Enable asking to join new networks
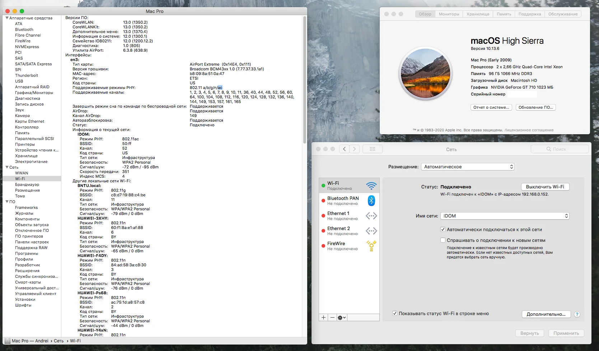 click(443, 240)
